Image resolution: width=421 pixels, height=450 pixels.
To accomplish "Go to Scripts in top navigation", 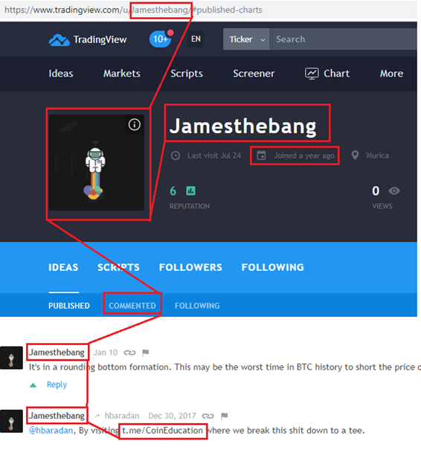I will click(x=187, y=74).
